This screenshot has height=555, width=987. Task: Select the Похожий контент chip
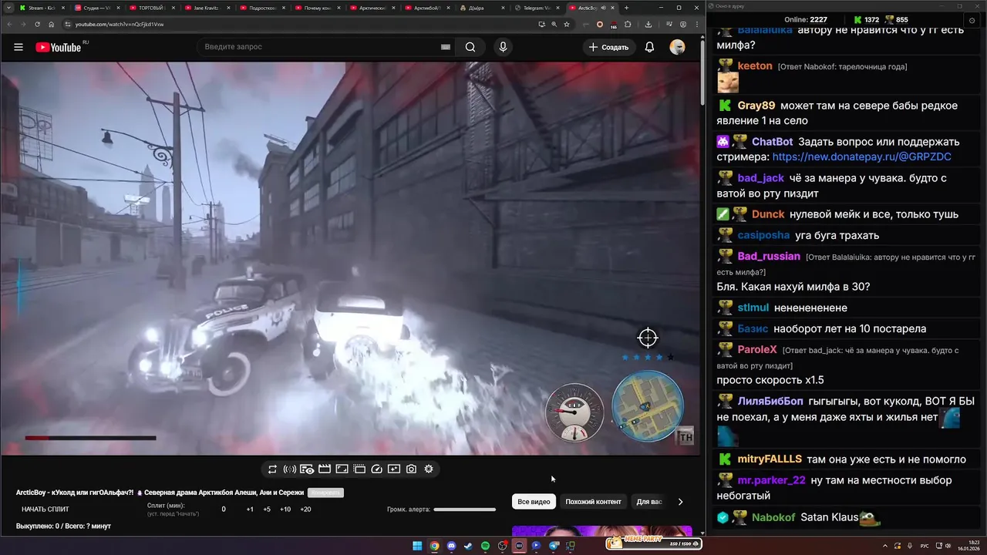pyautogui.click(x=593, y=502)
